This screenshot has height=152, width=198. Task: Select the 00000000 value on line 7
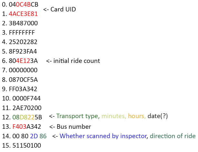(x=23, y=70)
